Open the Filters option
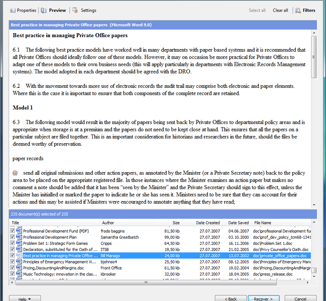This screenshot has width=326, height=301. click(305, 11)
